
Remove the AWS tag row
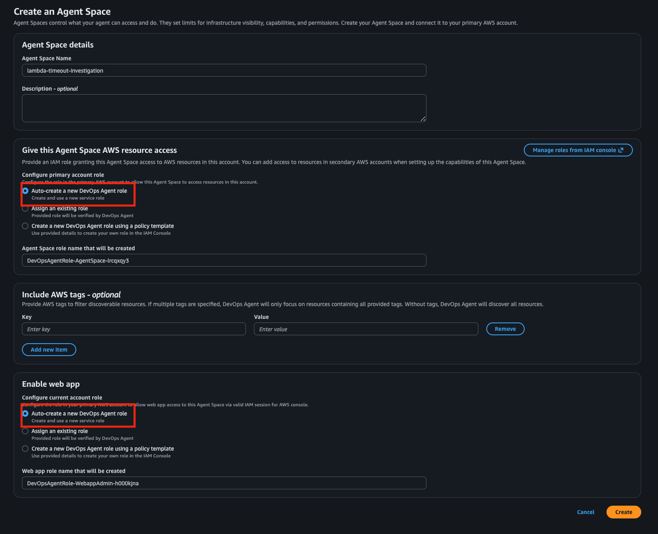(x=505, y=329)
